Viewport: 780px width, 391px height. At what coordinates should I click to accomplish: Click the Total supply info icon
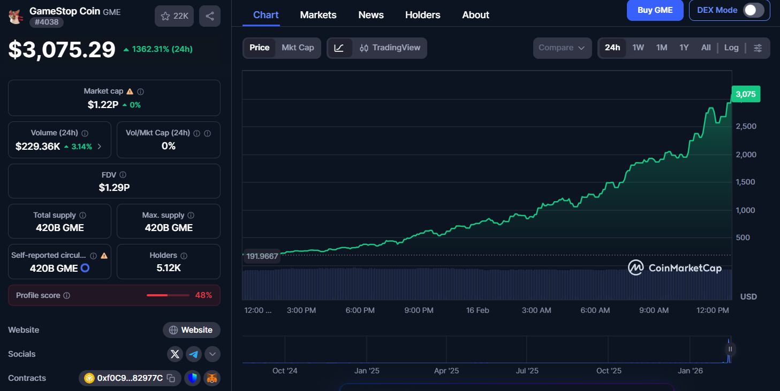82,215
